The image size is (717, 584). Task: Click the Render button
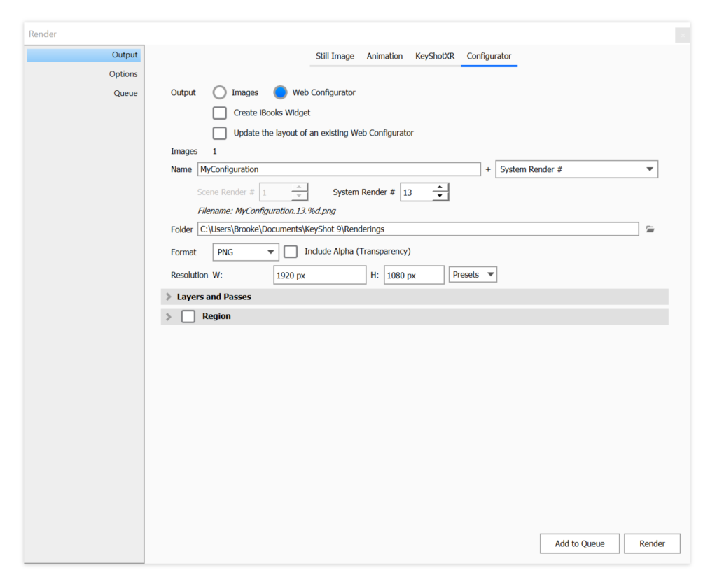(x=652, y=543)
